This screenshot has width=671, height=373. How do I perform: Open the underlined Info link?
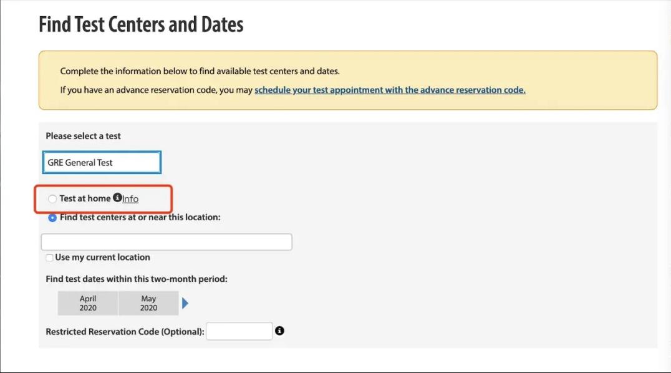coord(130,199)
